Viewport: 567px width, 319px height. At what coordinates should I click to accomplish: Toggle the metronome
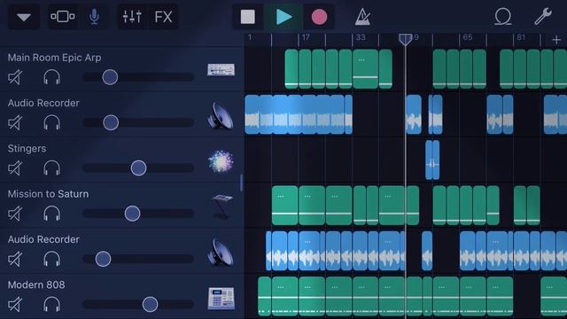(x=362, y=17)
